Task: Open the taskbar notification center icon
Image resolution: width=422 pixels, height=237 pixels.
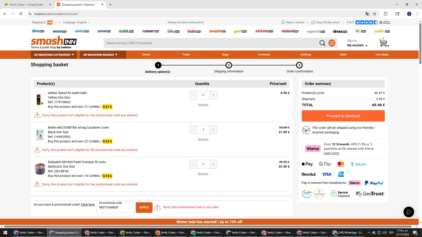Action: pyautogui.click(x=415, y=233)
